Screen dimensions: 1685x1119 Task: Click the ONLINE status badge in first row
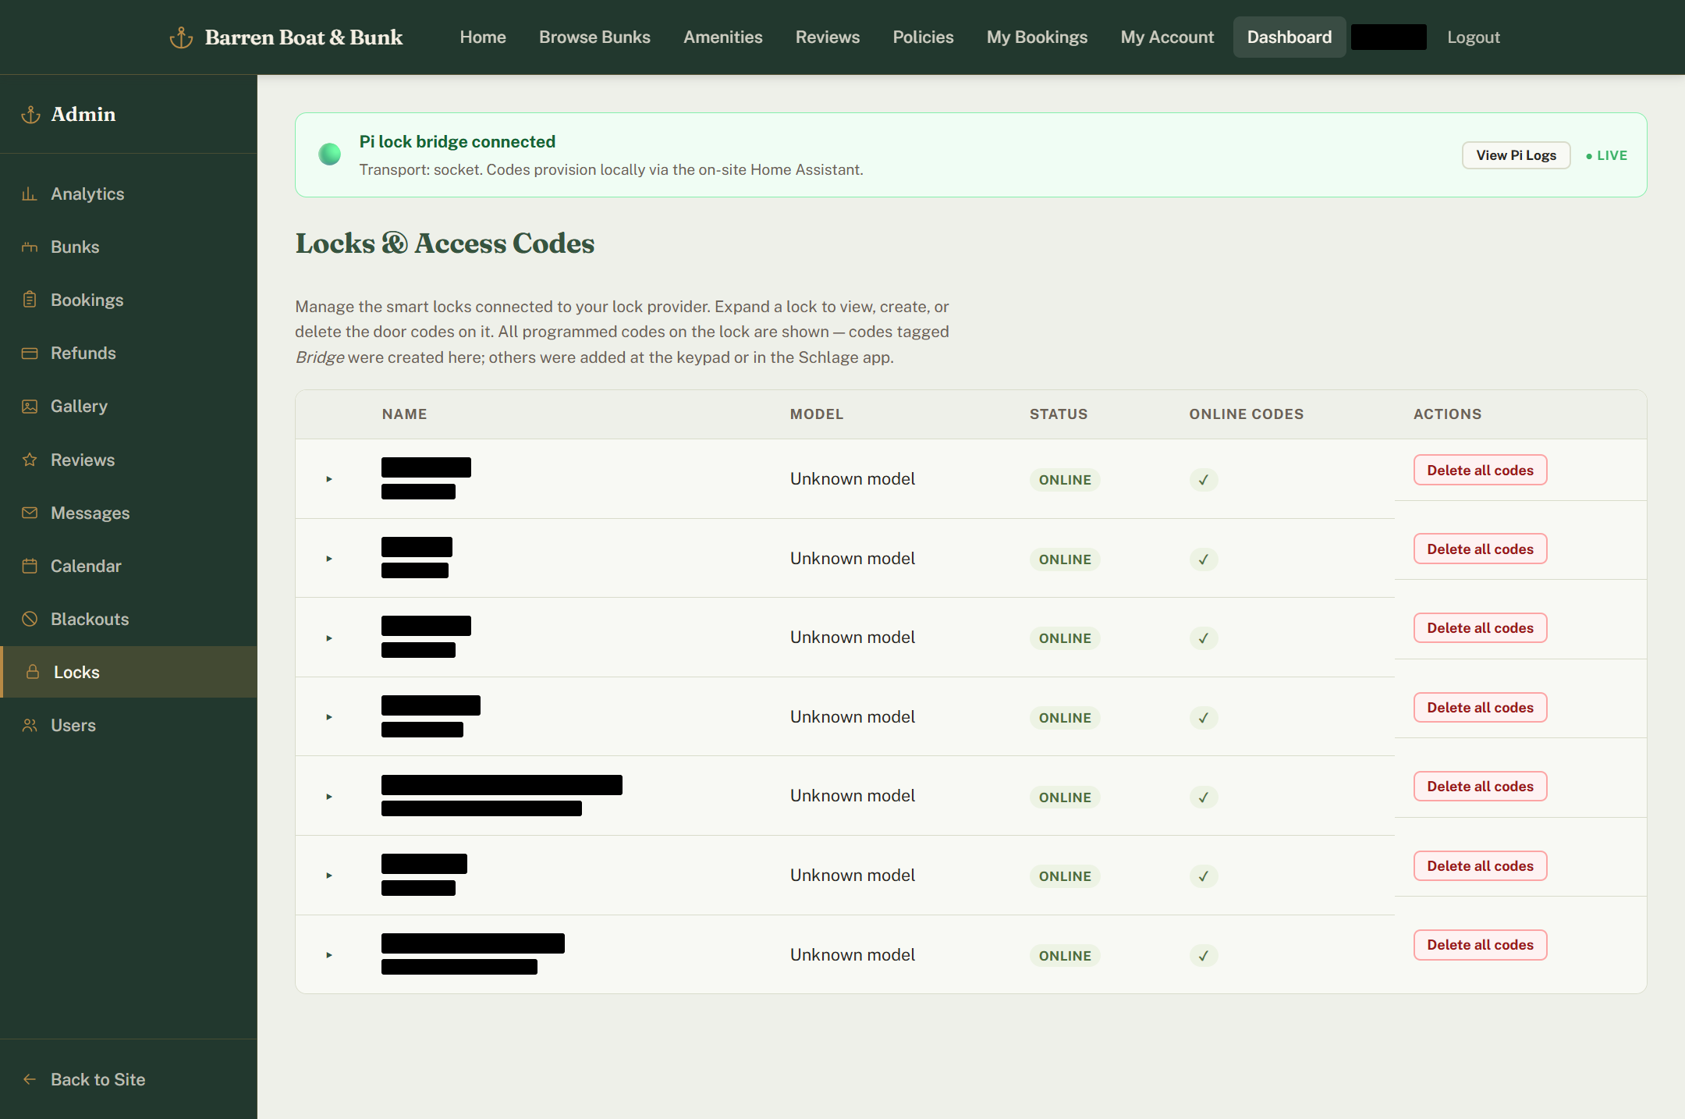1065,480
